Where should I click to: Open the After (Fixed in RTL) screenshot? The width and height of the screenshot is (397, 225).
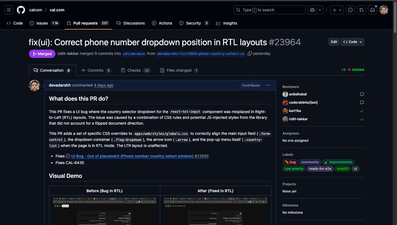pos(215,211)
